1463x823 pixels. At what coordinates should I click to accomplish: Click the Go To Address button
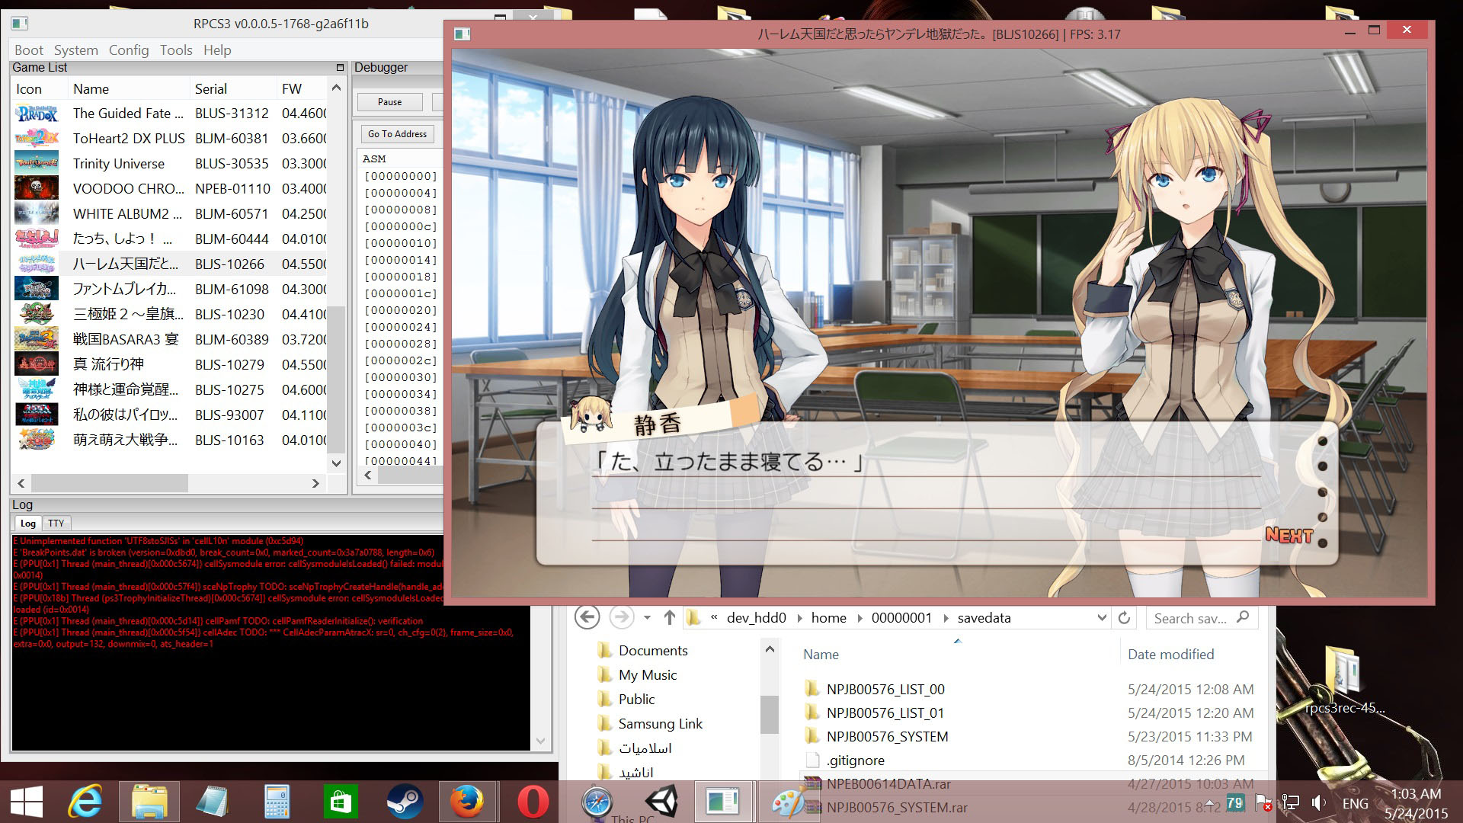pos(397,133)
